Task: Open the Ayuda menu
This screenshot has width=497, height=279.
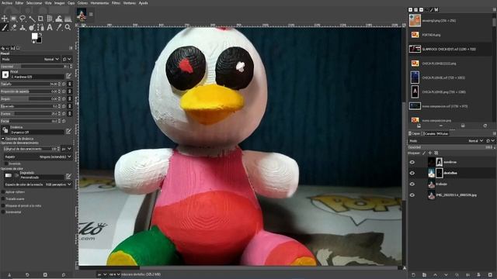Action: coord(143,3)
